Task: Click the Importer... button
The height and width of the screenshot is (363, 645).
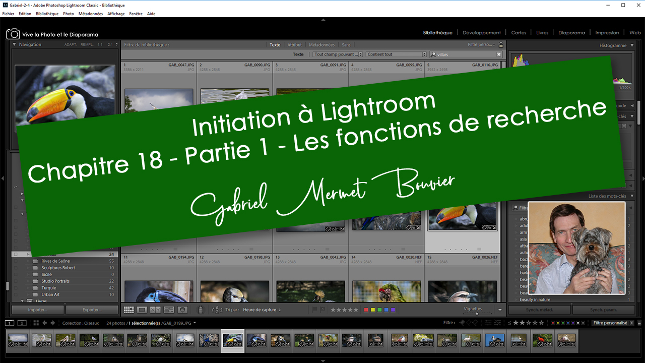Action: (x=38, y=310)
